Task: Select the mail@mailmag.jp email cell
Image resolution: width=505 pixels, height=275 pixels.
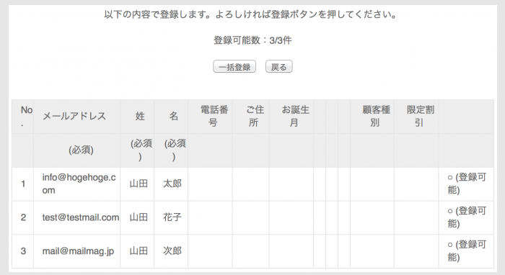Action: [78, 251]
